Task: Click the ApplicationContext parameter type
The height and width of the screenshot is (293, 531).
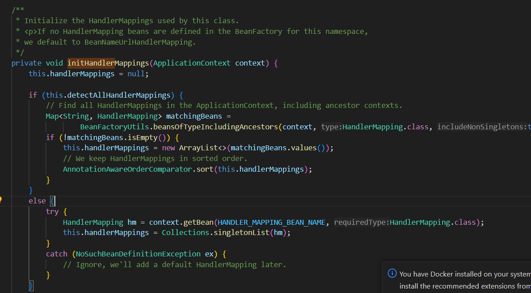Action: pyautogui.click(x=192, y=63)
